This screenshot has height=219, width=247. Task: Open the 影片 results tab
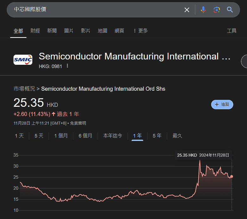[x=85, y=31]
